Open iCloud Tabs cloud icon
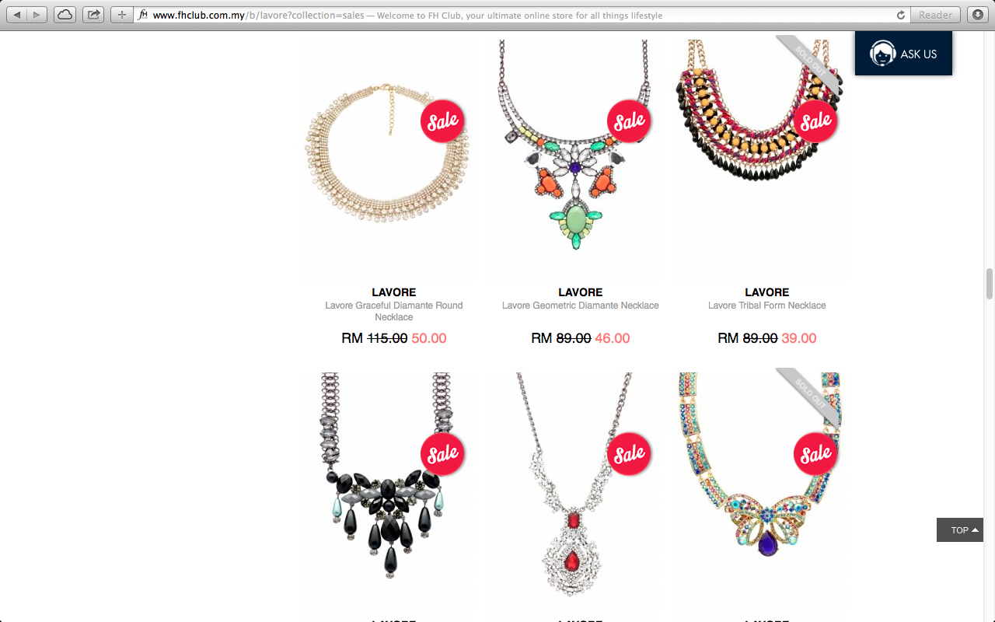The width and height of the screenshot is (995, 622). pyautogui.click(x=65, y=15)
